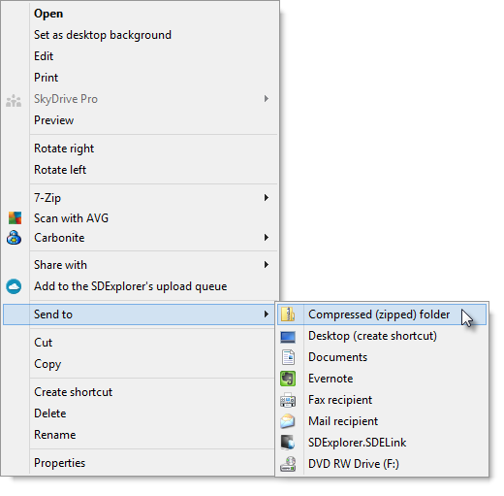Send to Mail recipient
This screenshot has width=504, height=496.
click(382, 421)
